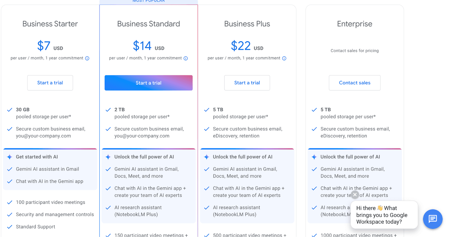Click the Contact sales button for Enterprise
The width and height of the screenshot is (451, 237).
(355, 83)
